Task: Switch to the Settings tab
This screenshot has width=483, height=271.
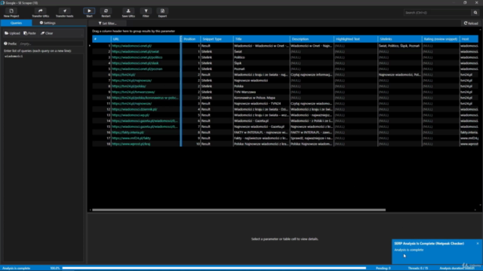Action: tap(48, 23)
